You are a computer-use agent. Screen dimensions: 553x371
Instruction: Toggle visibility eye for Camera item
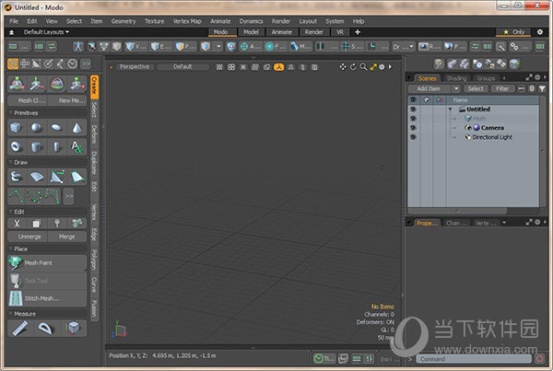coord(413,128)
